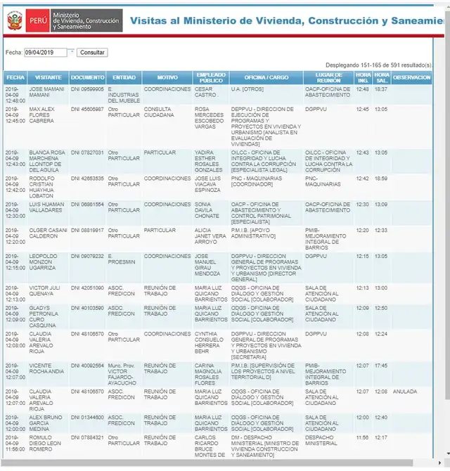
Task: Click the 18:37 exit time cell
Action: point(381,89)
